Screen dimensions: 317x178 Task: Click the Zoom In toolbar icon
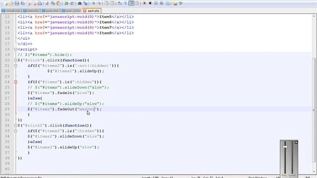(x=93, y=3)
